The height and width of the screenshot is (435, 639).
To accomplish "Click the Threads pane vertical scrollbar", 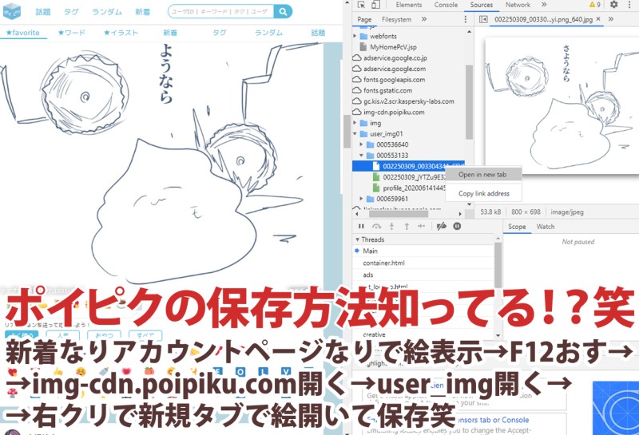I will click(498, 265).
